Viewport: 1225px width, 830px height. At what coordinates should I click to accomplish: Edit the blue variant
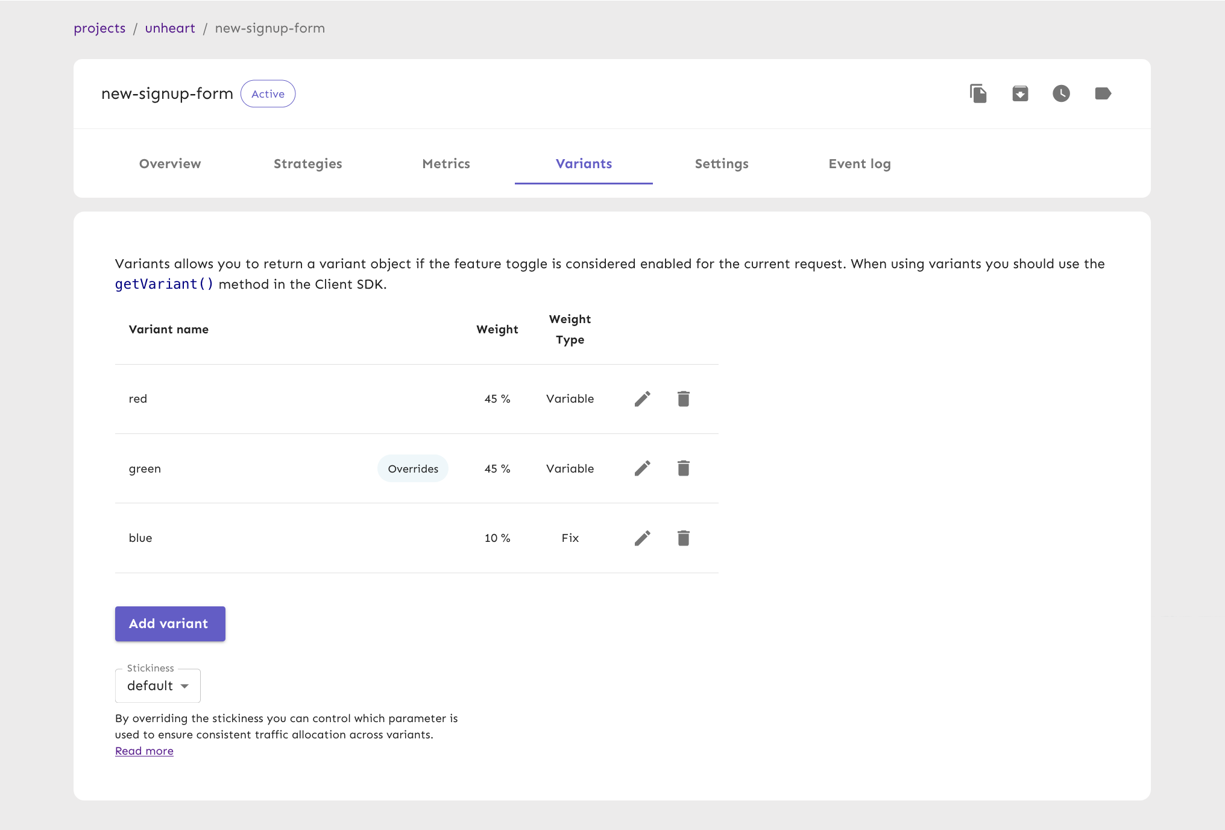[x=643, y=538]
